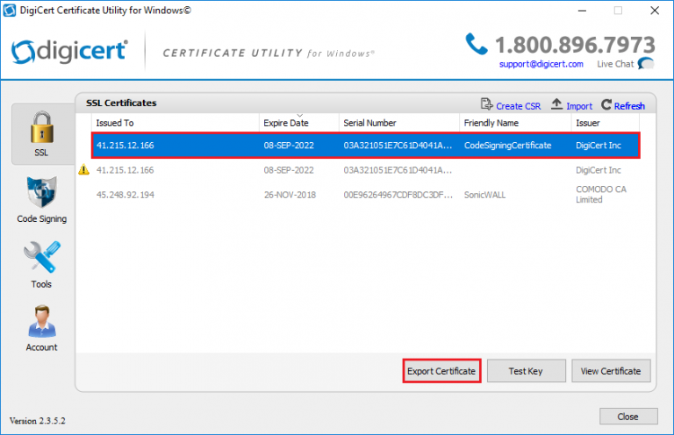Click the highlighted row's DigiCert Inc issuer
This screenshot has height=435, width=674.
[x=599, y=145]
